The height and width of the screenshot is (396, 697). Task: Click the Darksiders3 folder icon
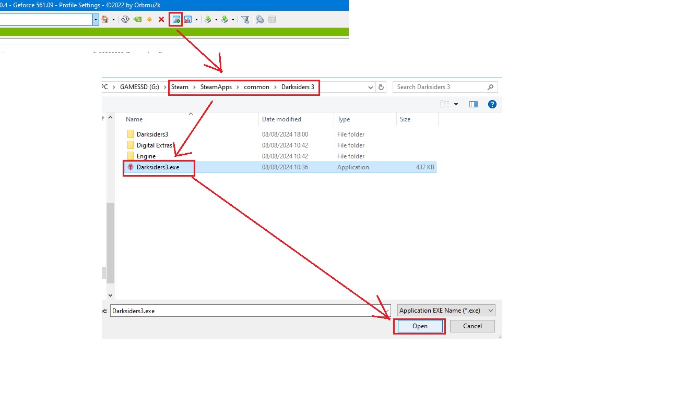[x=131, y=134]
